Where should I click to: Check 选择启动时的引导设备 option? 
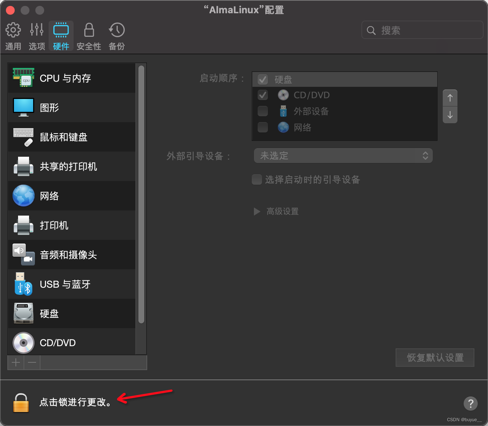coord(257,180)
